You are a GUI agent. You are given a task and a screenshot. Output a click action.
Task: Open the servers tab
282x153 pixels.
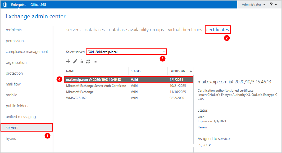tap(73, 30)
